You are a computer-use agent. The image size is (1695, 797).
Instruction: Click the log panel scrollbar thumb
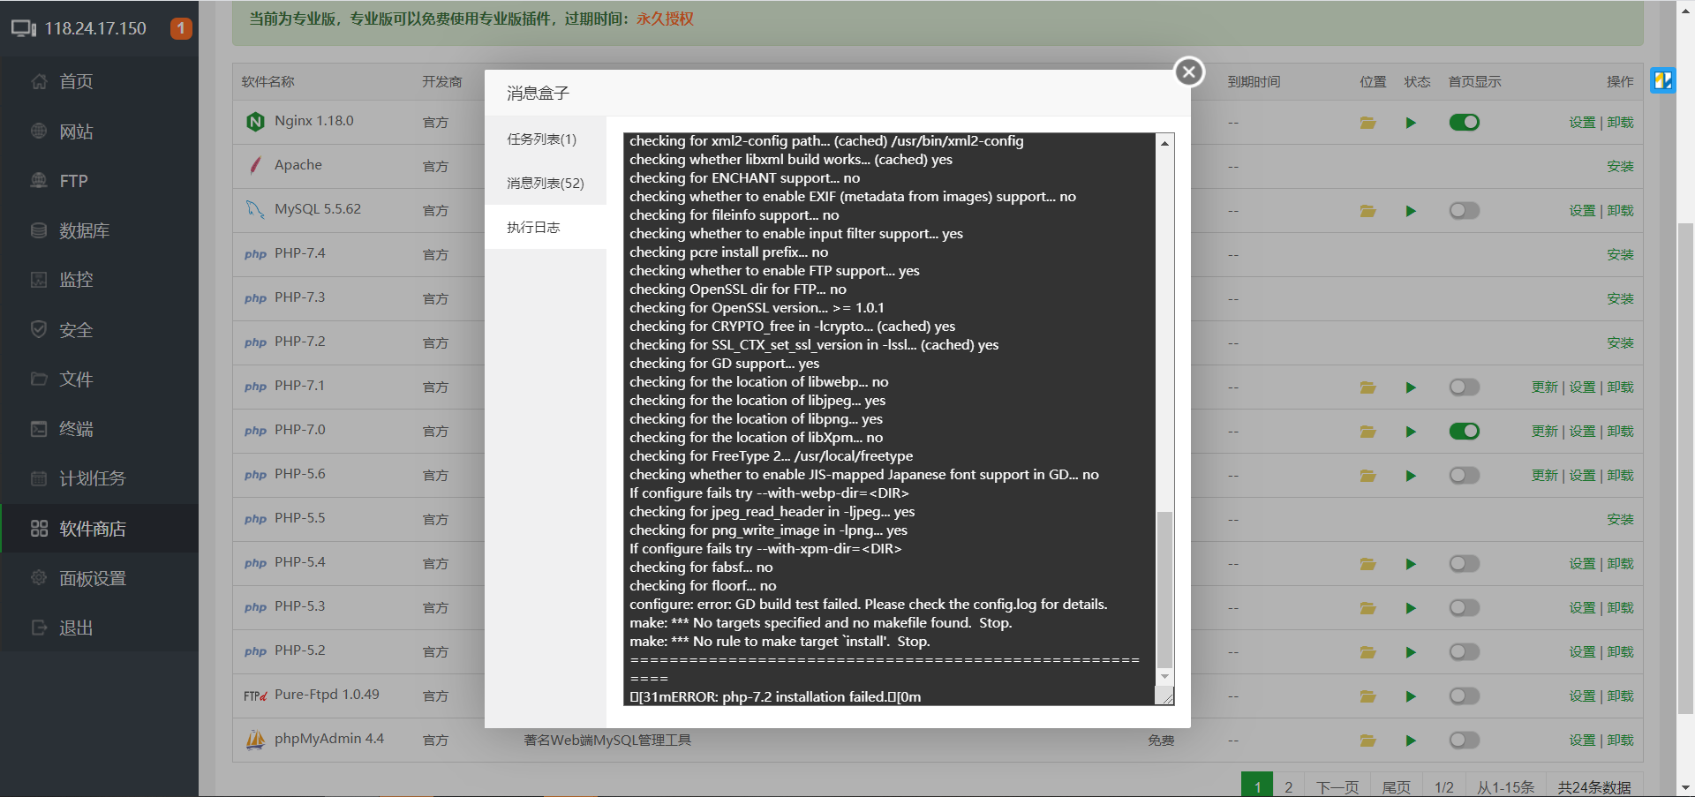[x=1165, y=590]
